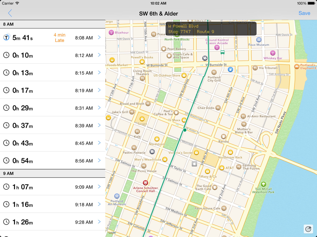Tap the Kalé restaurant pin
Screen dimensions: 317x237
point(137,131)
